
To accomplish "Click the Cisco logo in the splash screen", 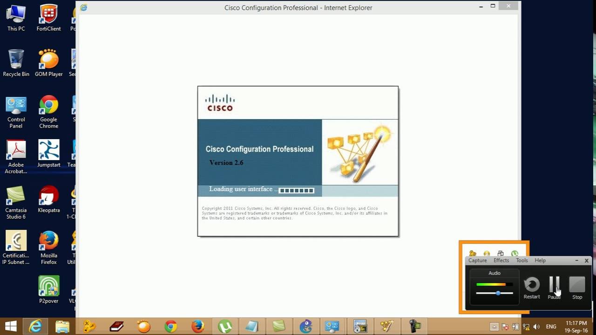I will tap(220, 102).
